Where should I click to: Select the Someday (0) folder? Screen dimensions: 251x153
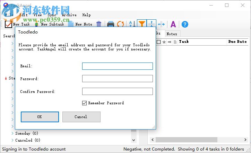[x=27, y=133]
